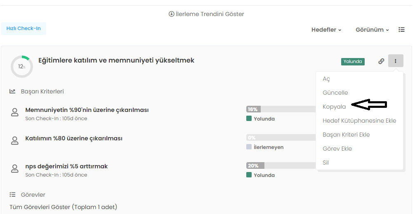
Task: Choose Güncelle in the context menu
Action: coord(335,93)
